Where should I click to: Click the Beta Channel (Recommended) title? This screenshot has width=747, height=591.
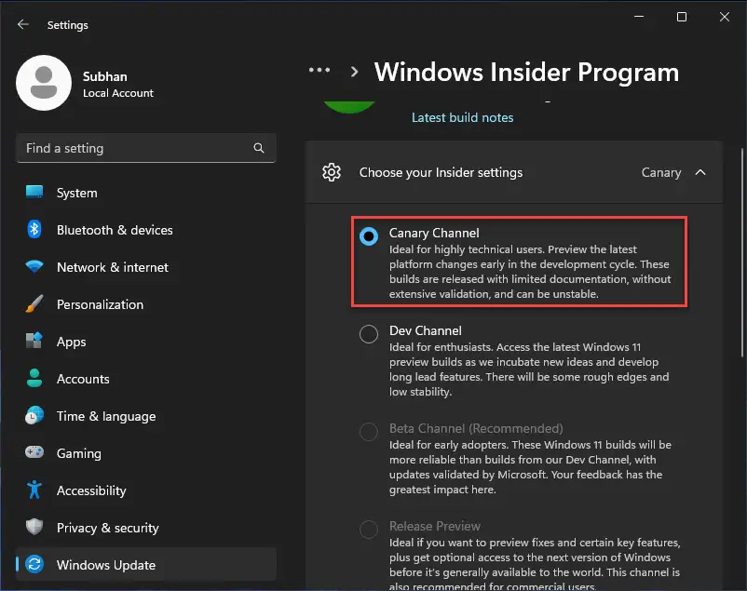point(476,428)
